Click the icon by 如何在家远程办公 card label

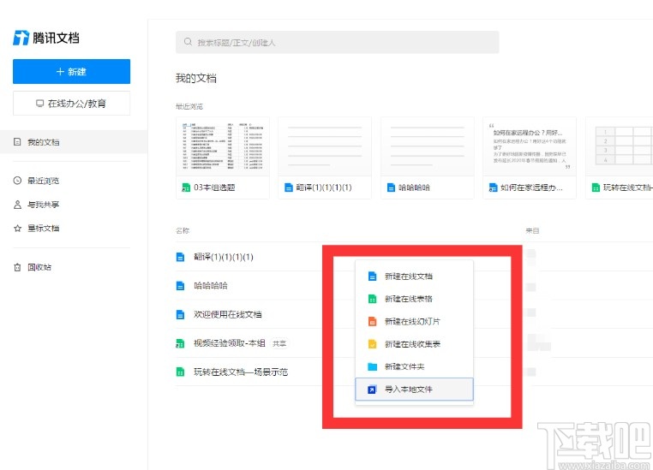pos(493,187)
